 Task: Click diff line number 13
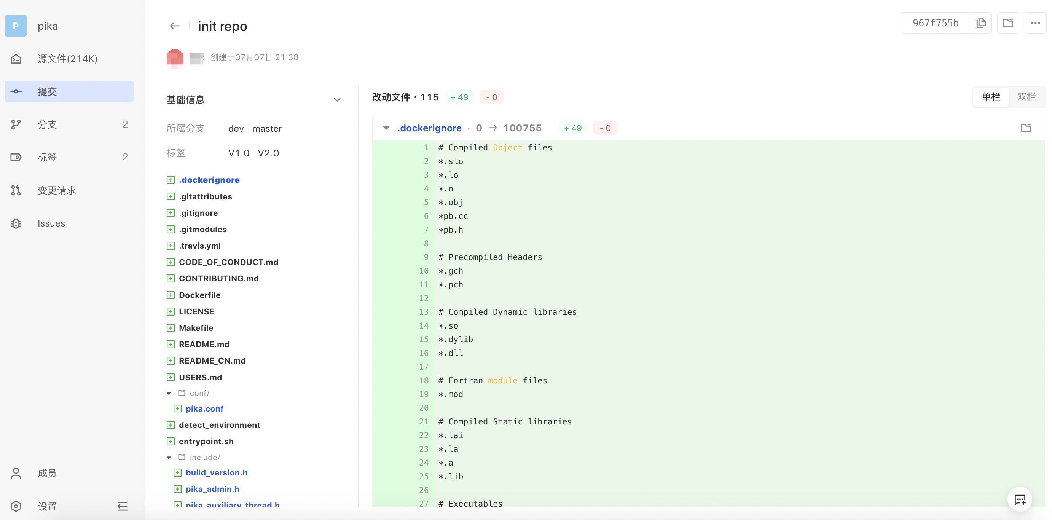point(424,312)
